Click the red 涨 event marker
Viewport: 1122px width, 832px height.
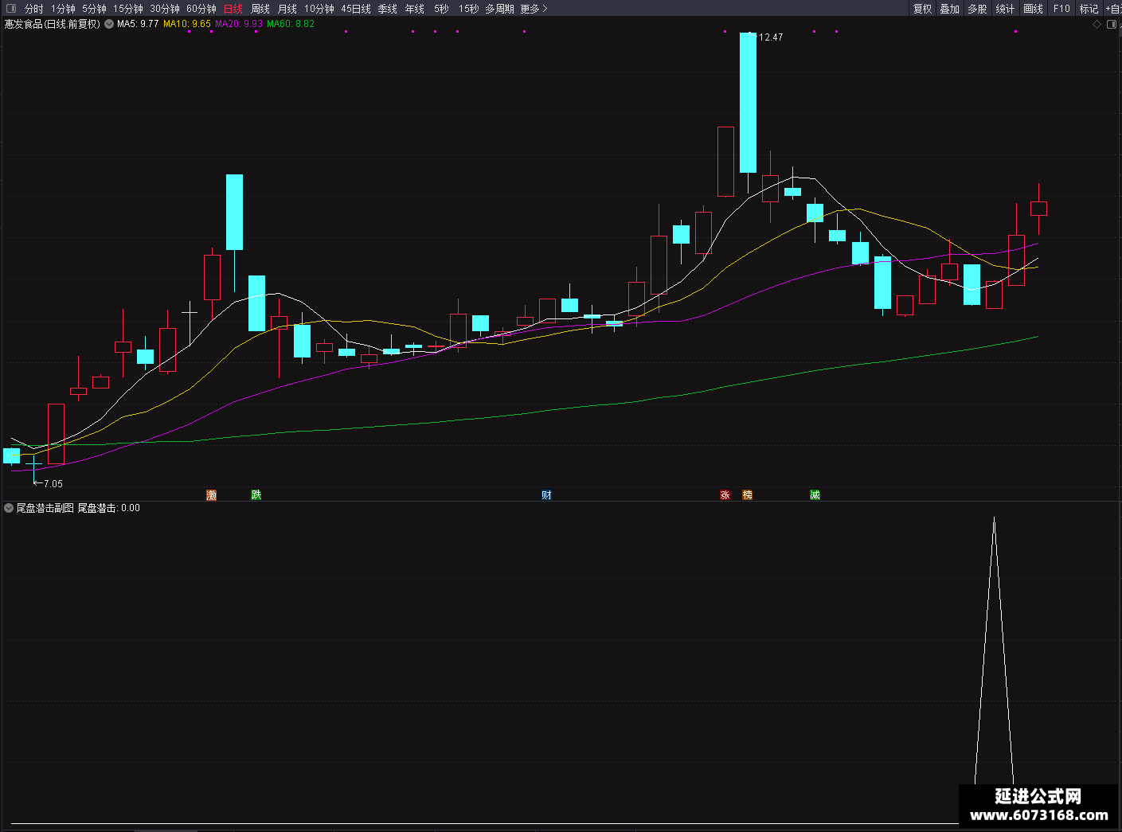tap(725, 495)
